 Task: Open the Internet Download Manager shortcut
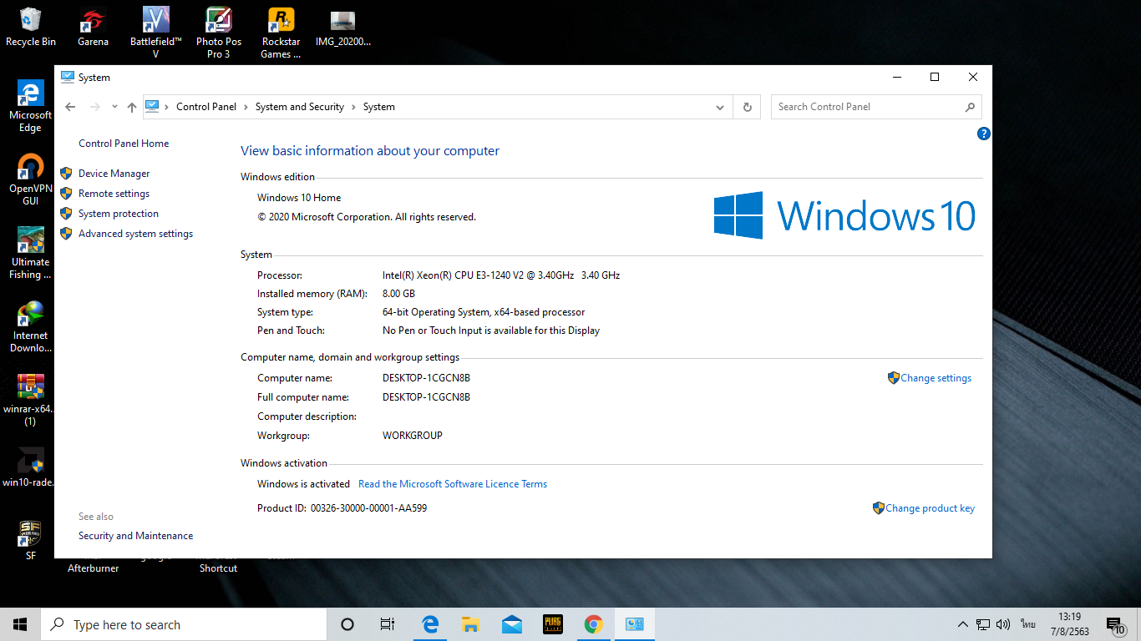(31, 326)
